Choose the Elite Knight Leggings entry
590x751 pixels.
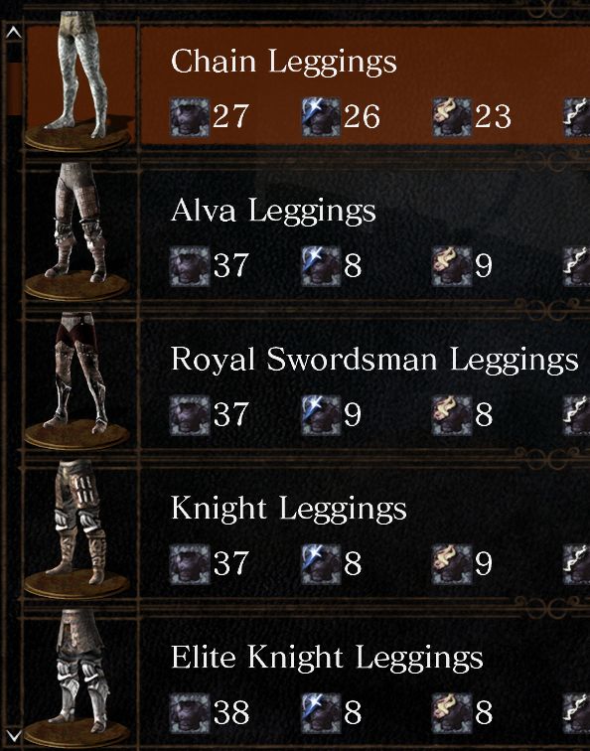[365, 678]
